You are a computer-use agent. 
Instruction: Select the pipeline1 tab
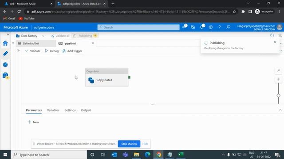click(71, 43)
